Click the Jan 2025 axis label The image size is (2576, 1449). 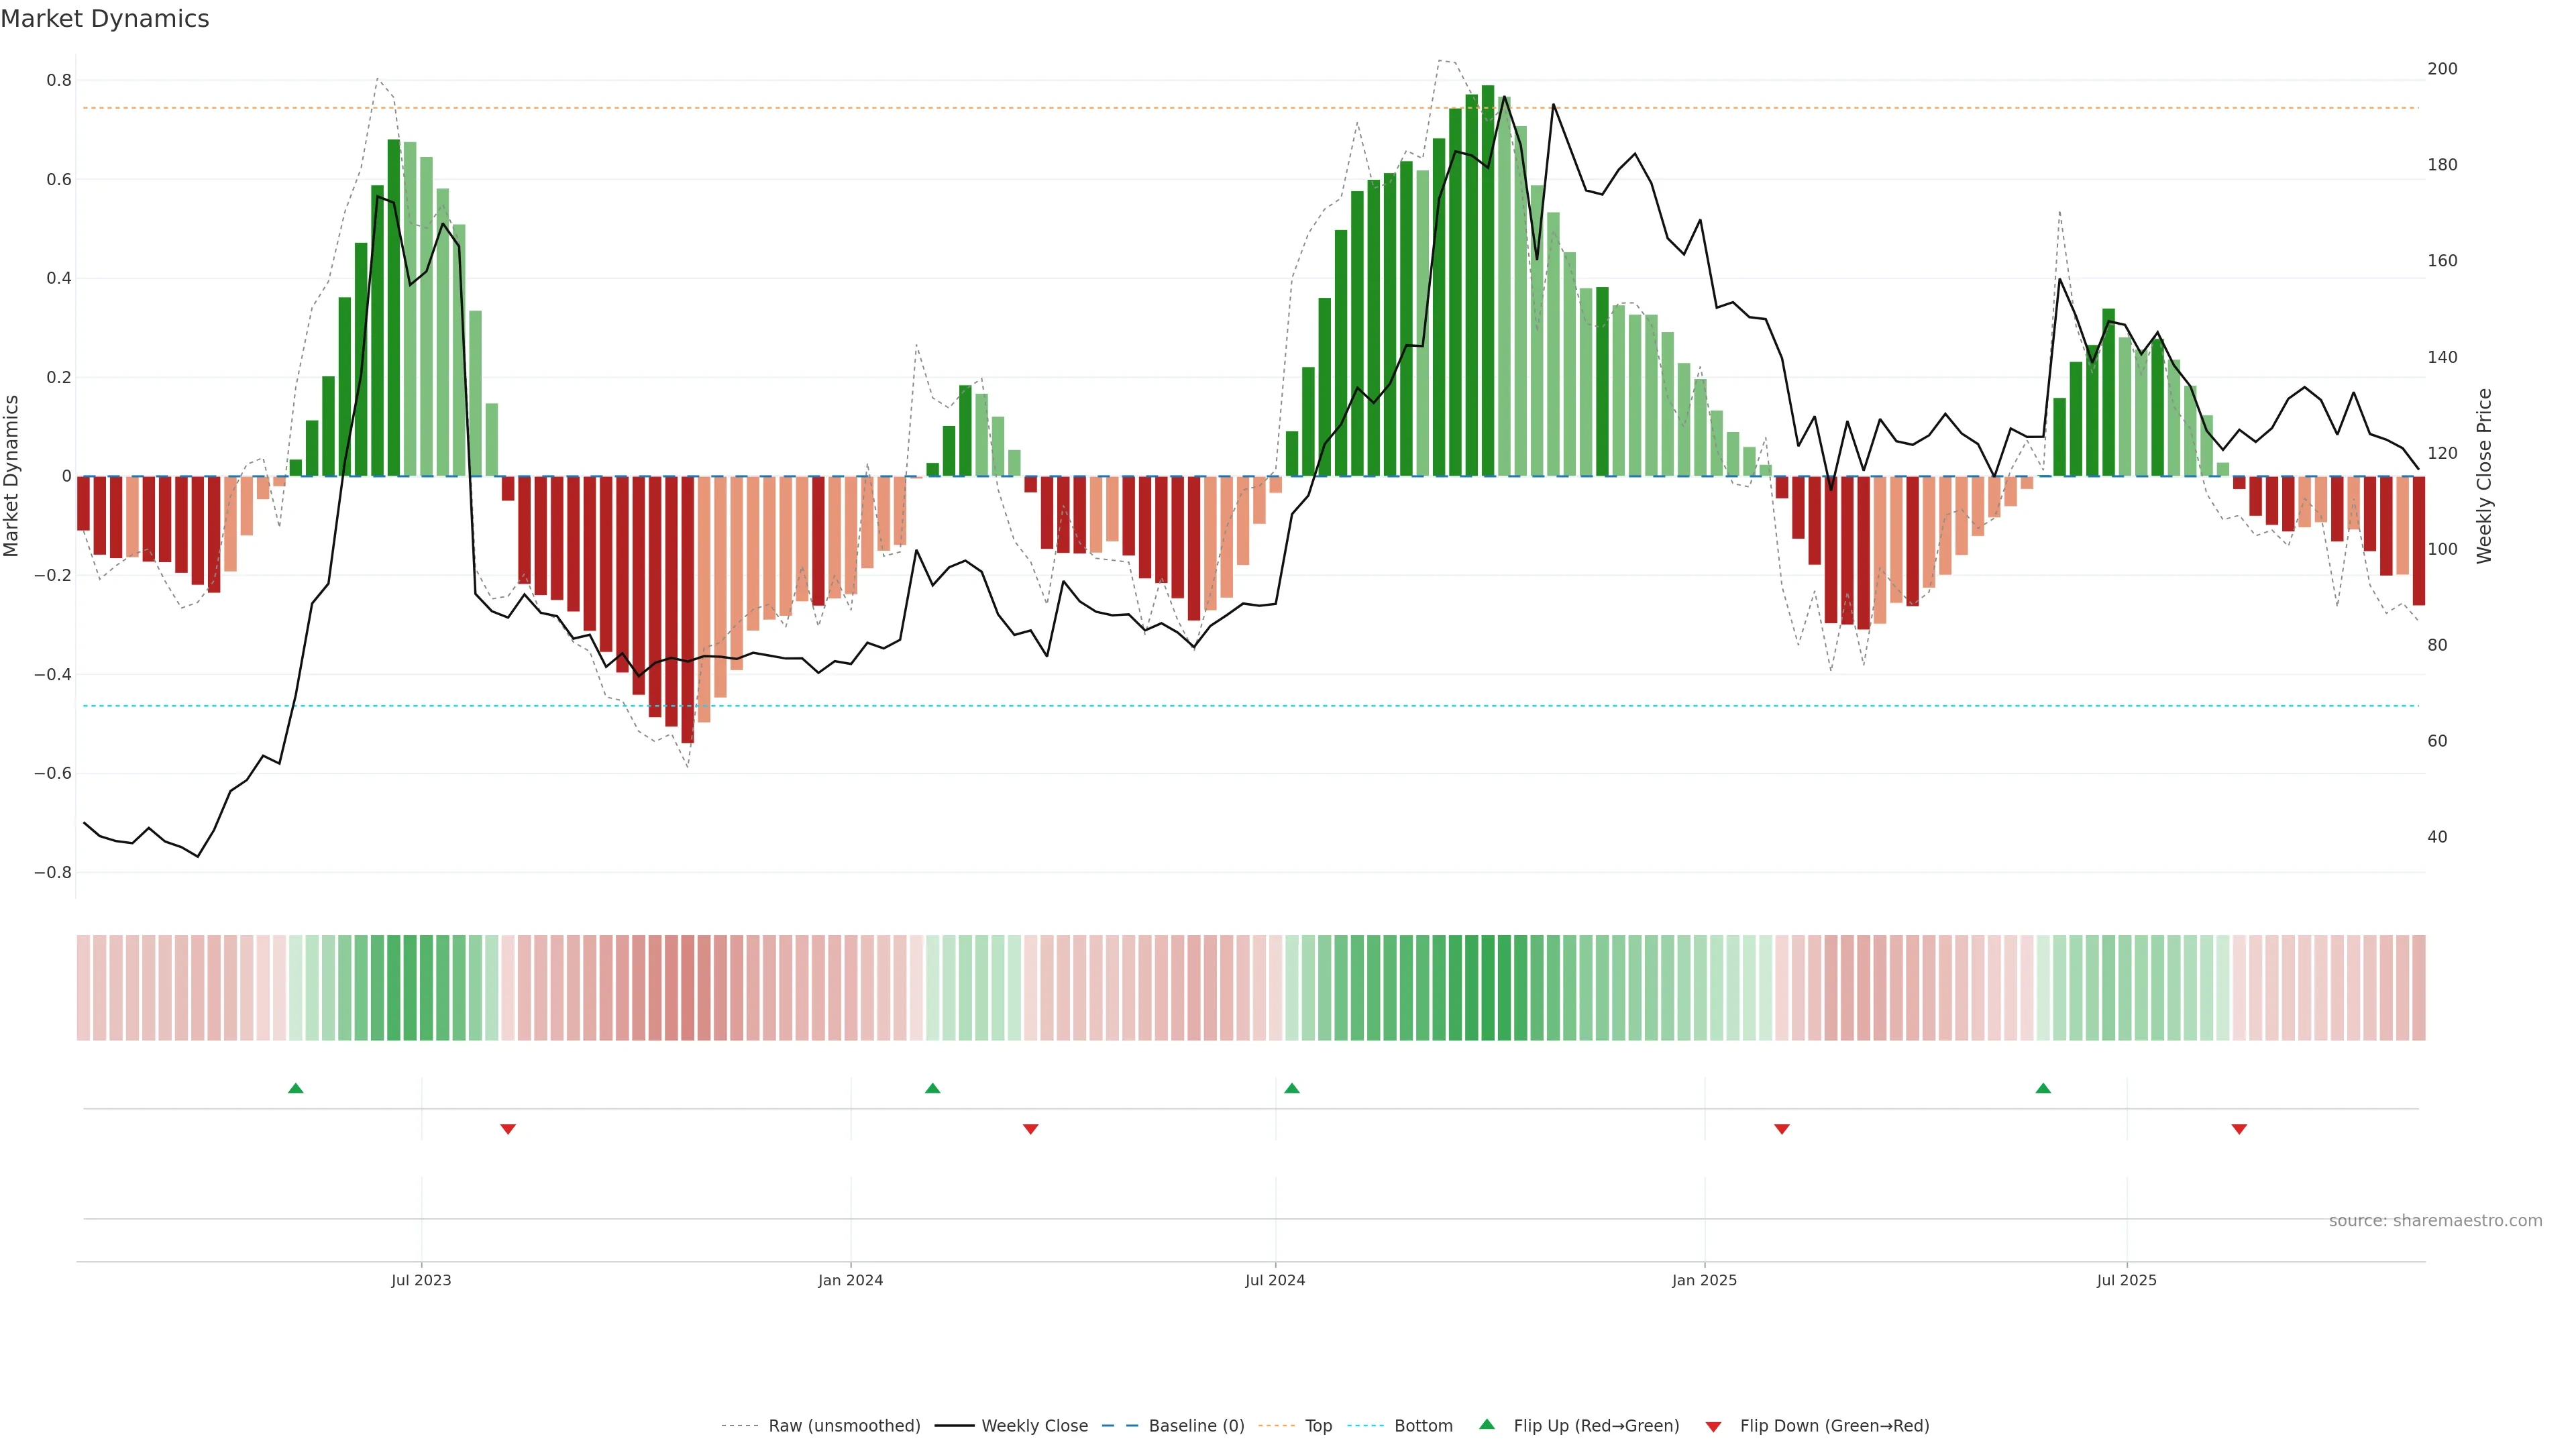(x=1704, y=1280)
